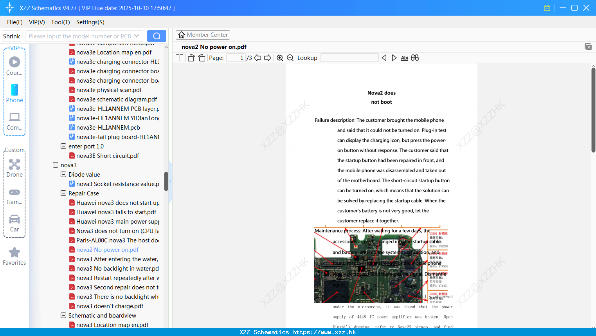Select the Phone category
This screenshot has width=596, height=336.
pyautogui.click(x=14, y=93)
